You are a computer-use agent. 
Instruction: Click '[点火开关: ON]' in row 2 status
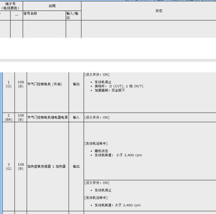coord(97,117)
